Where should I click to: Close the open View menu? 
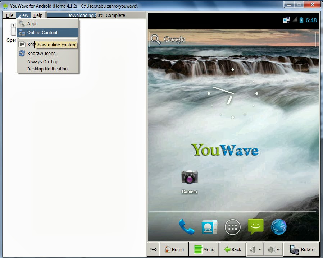coord(23,15)
